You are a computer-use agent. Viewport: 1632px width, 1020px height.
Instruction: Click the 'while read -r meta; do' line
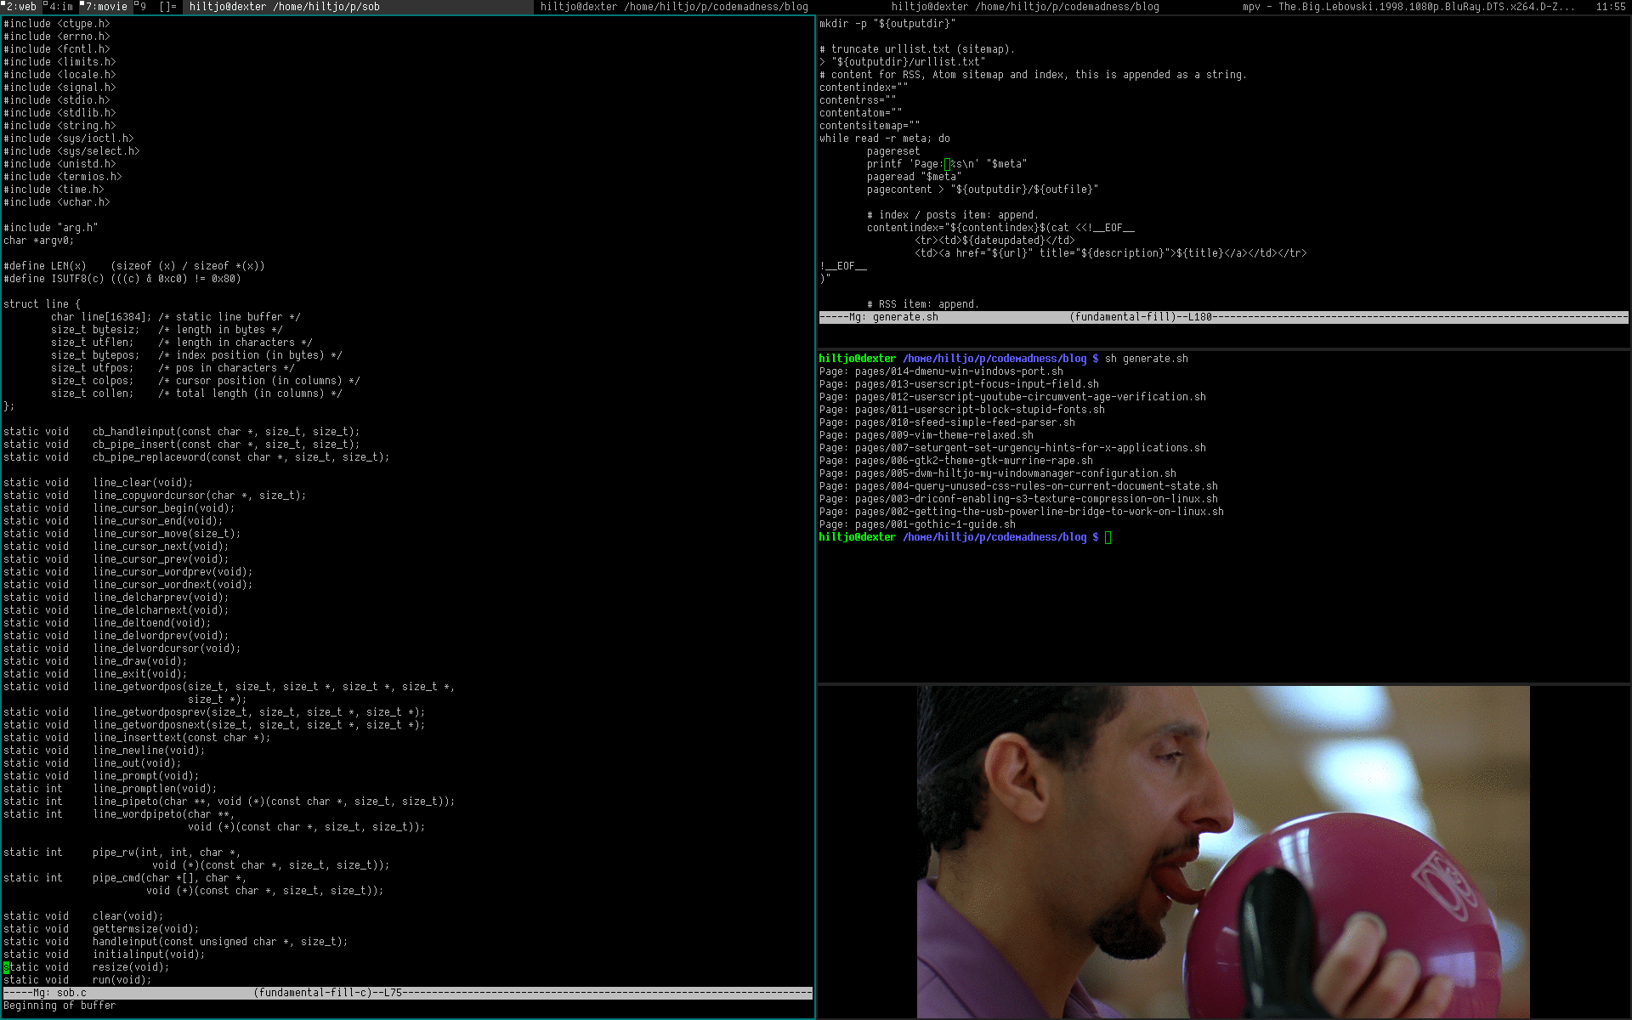(x=885, y=139)
